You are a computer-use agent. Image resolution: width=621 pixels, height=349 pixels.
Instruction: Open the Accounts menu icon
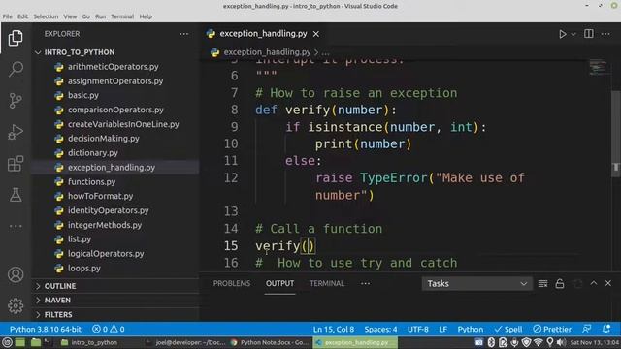pos(16,274)
